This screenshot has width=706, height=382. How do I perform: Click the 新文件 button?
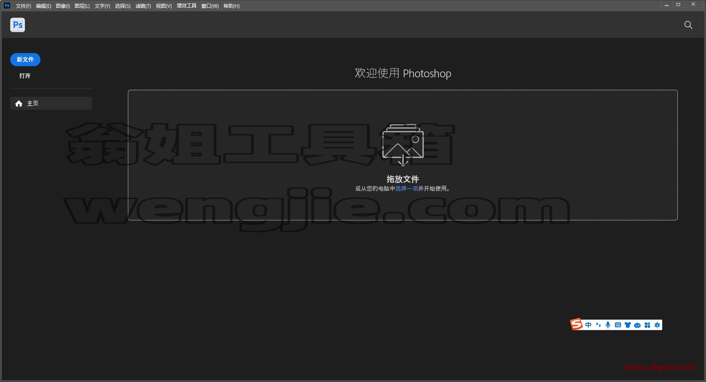click(25, 60)
